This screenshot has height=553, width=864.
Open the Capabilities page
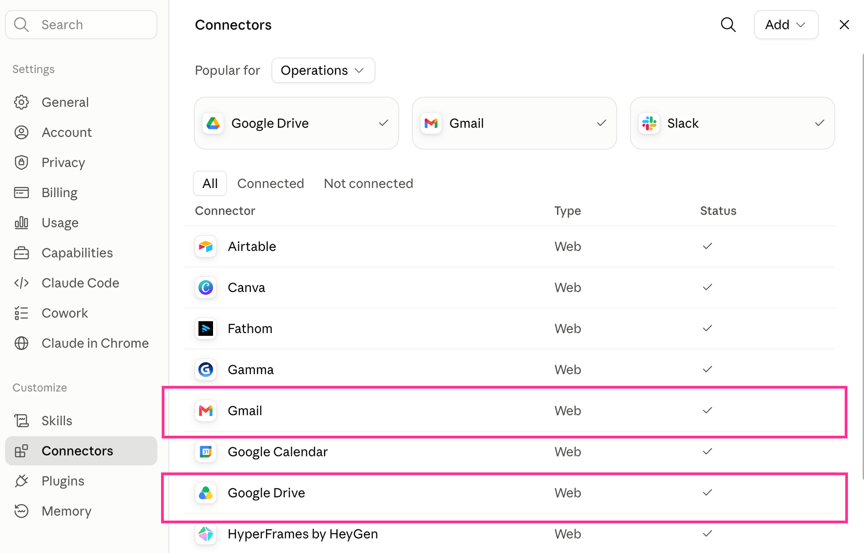pos(81,253)
